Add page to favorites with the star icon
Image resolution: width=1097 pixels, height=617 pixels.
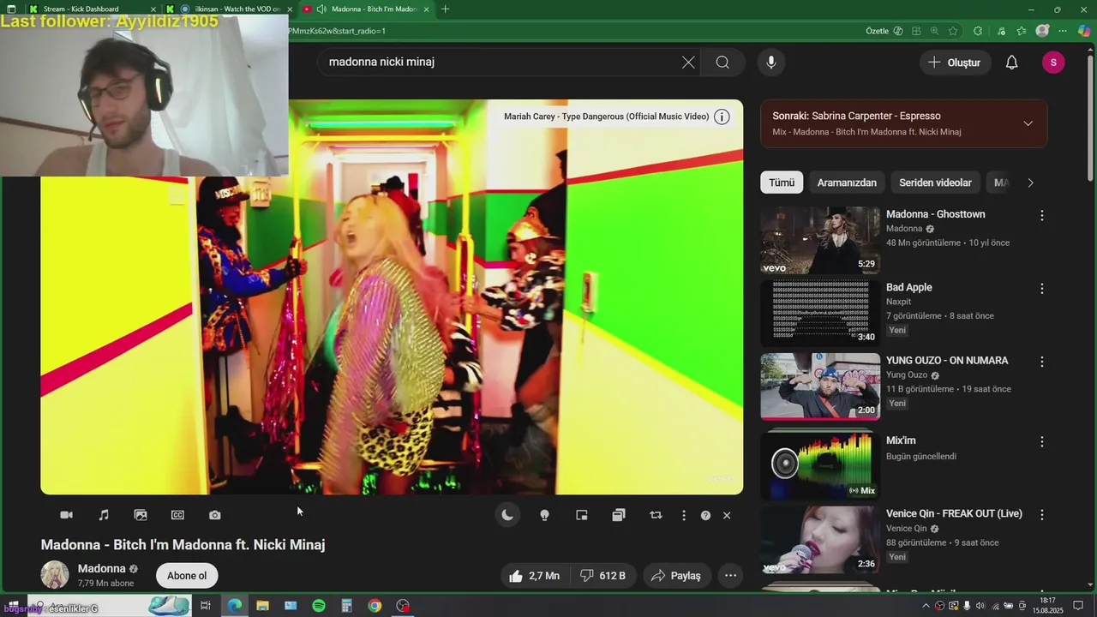point(953,31)
